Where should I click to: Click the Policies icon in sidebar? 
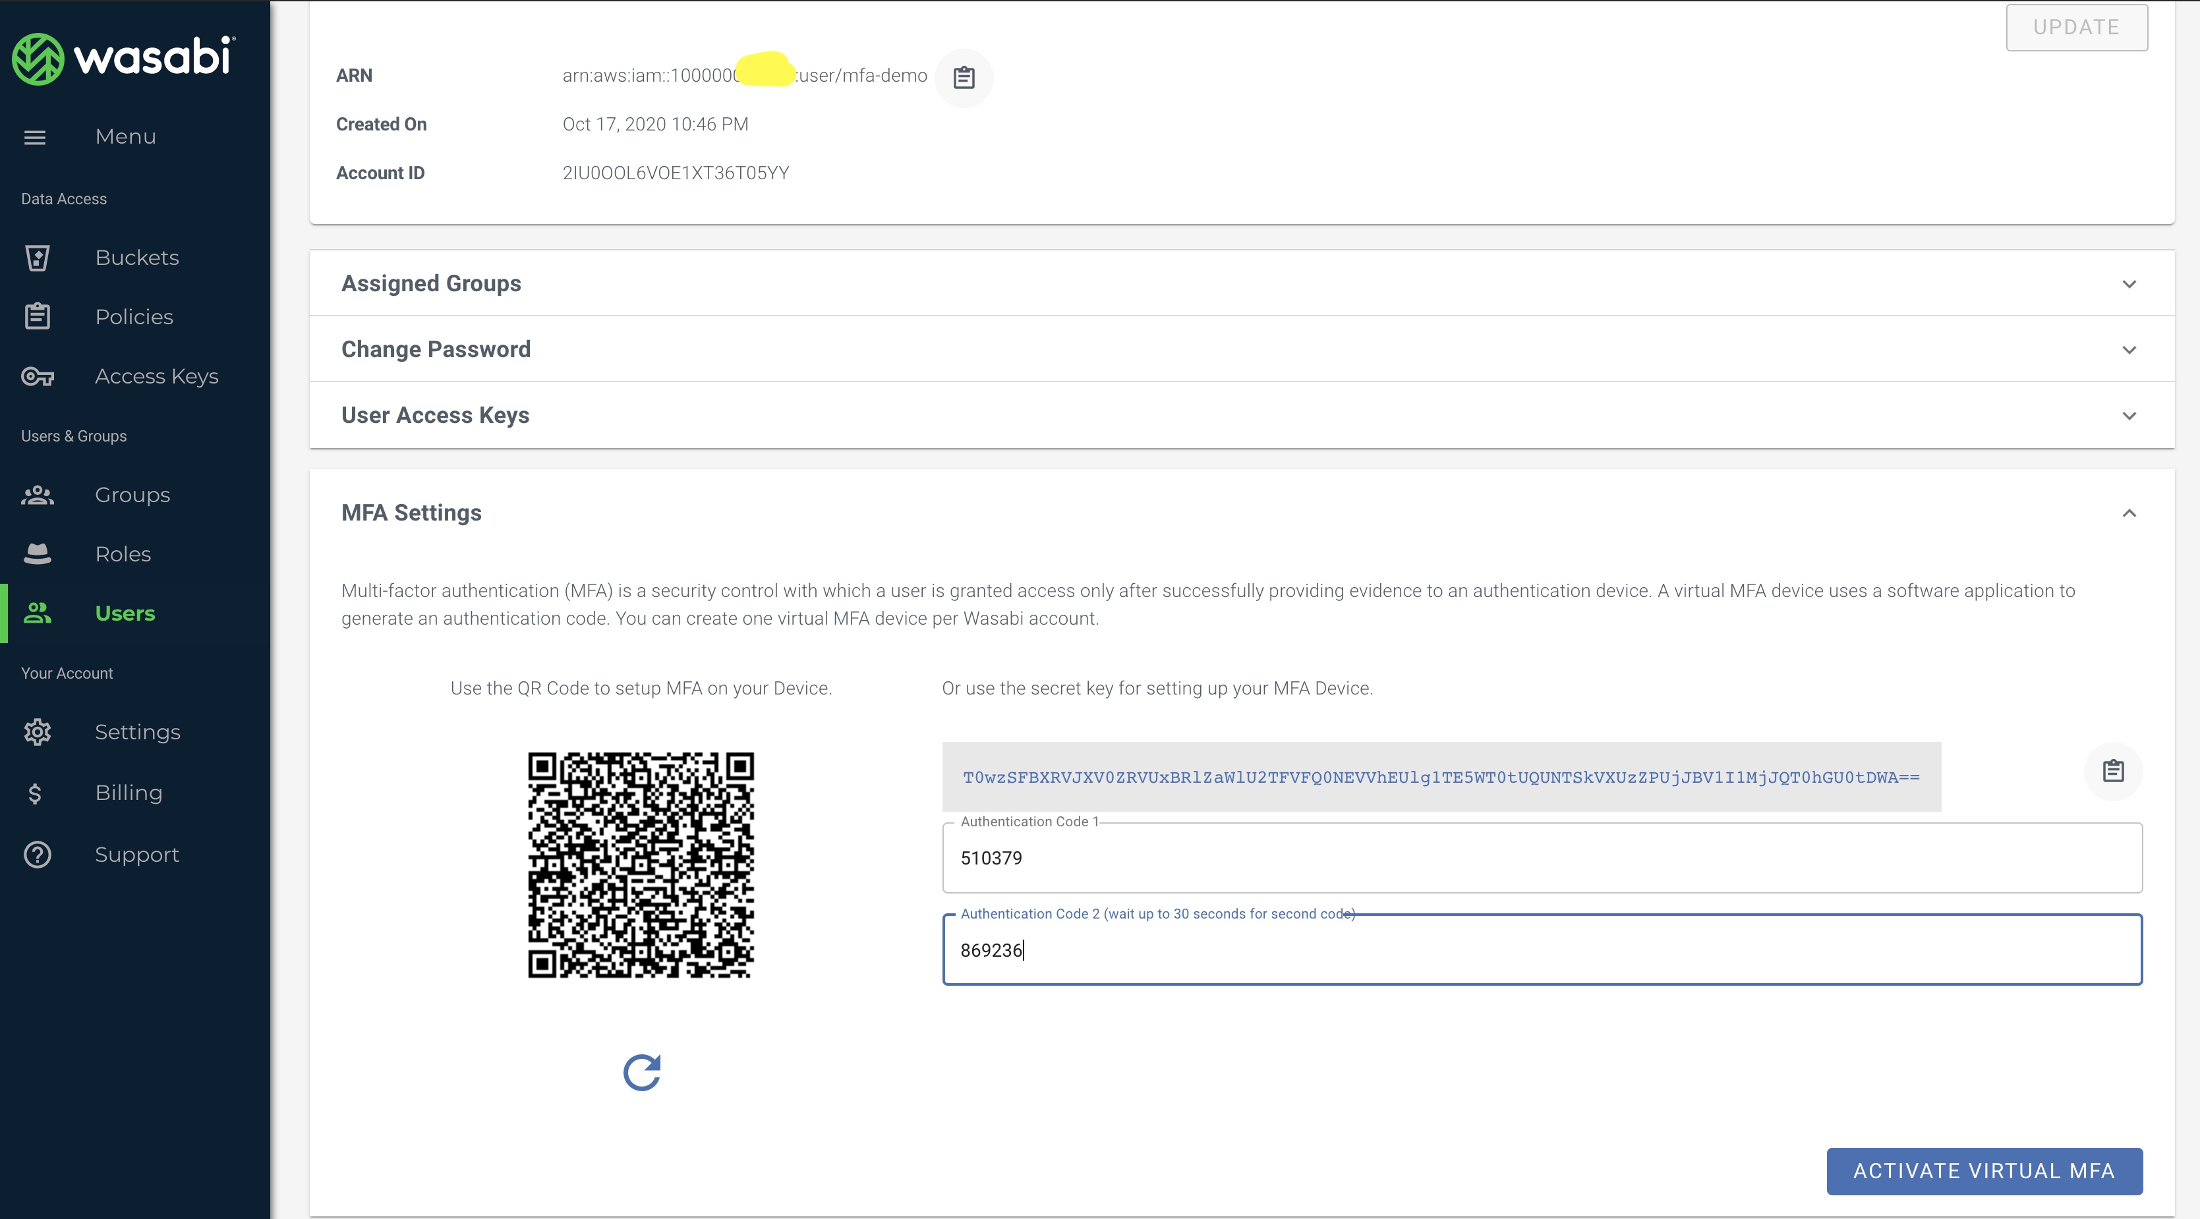pos(36,315)
